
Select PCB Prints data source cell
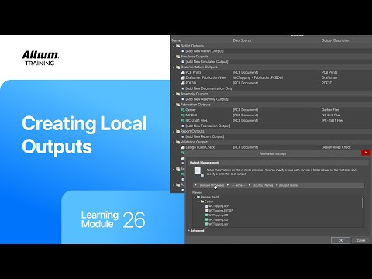coord(246,72)
